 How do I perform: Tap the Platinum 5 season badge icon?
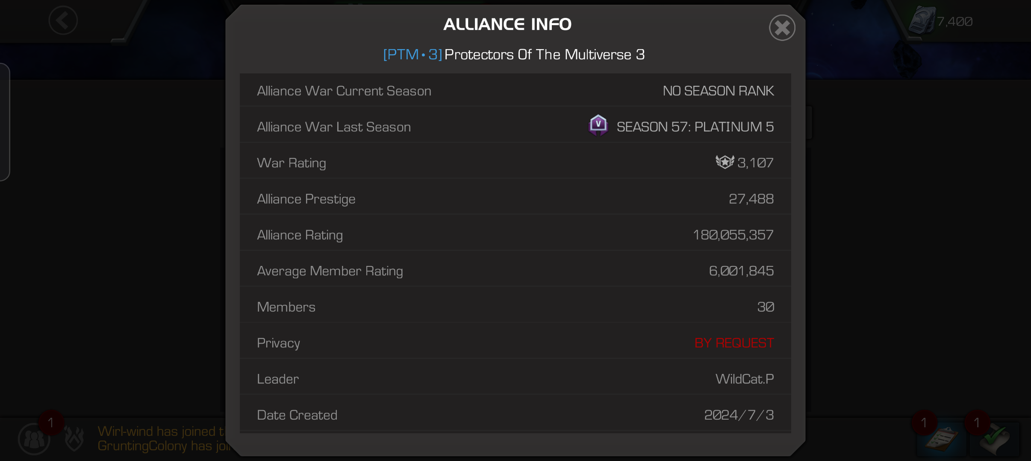tap(598, 125)
